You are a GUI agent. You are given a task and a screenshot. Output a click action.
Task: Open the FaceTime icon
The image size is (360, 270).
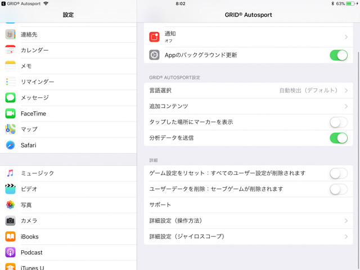(10, 114)
